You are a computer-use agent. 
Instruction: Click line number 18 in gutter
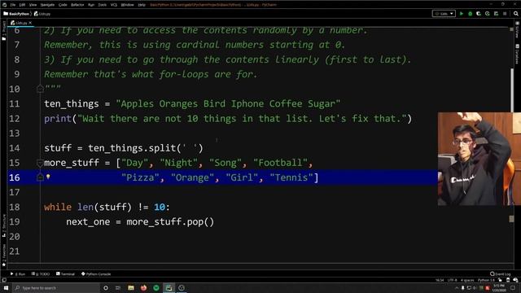(x=15, y=207)
